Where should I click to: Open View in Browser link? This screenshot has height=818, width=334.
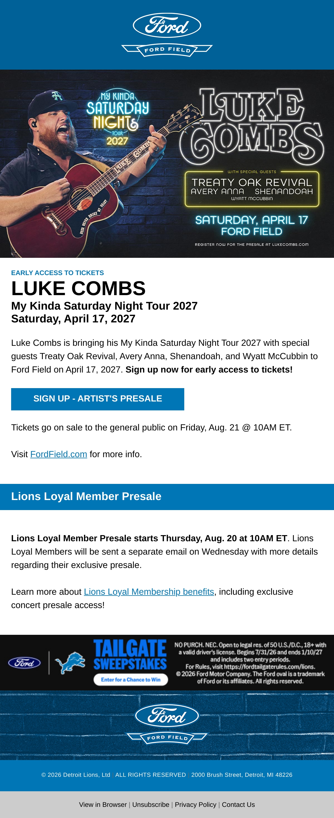tap(103, 804)
